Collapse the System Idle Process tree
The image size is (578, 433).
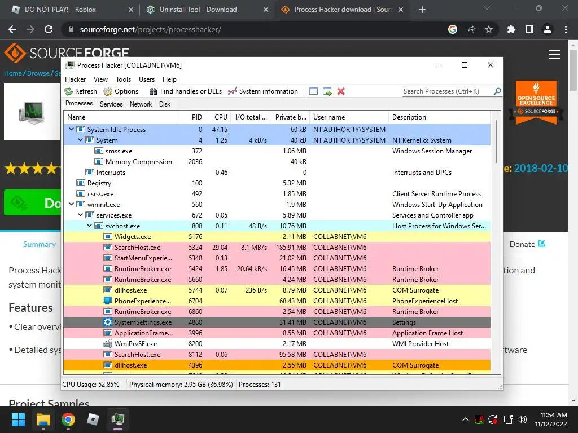coord(71,129)
